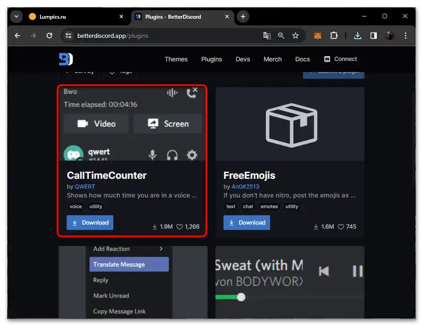Image resolution: width=423 pixels, height=326 pixels.
Task: Open Devs in the navigation
Action: (243, 59)
